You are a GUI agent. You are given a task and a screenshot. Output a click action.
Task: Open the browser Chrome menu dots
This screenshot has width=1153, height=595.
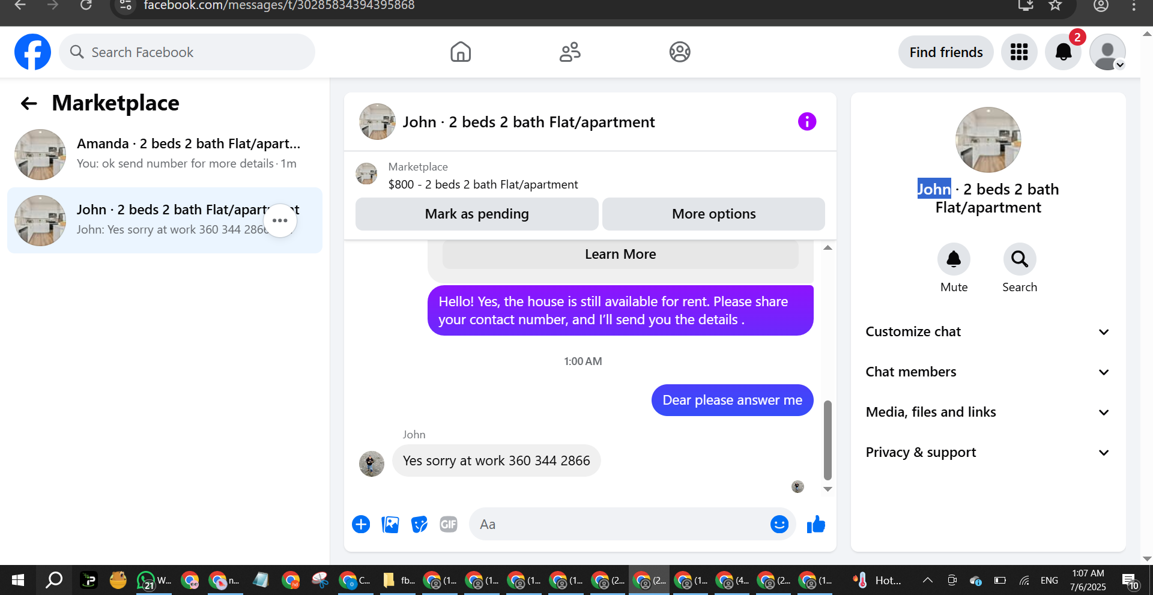pos(1133,5)
